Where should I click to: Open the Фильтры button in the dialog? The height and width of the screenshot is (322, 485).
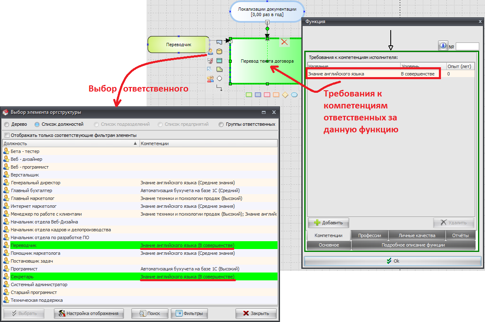(x=189, y=313)
